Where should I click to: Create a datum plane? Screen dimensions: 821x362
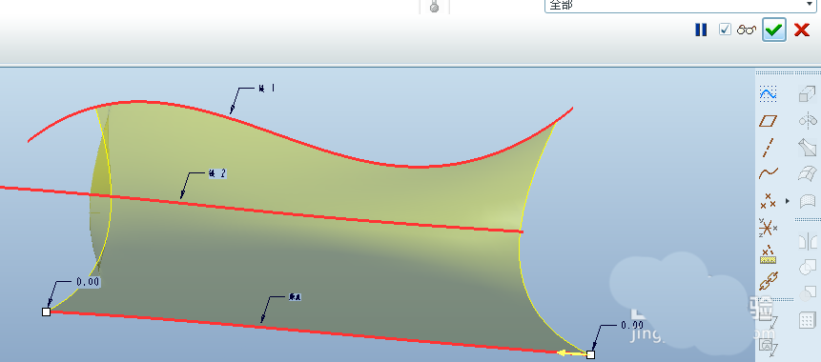tap(769, 121)
